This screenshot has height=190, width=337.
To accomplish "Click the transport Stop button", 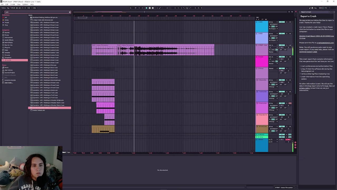I will click(150, 8).
